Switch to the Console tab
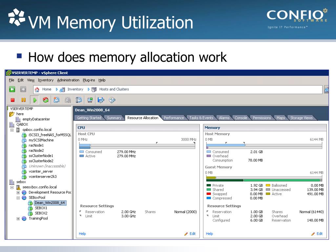The image size is (336, 252). pyautogui.click(x=241, y=118)
